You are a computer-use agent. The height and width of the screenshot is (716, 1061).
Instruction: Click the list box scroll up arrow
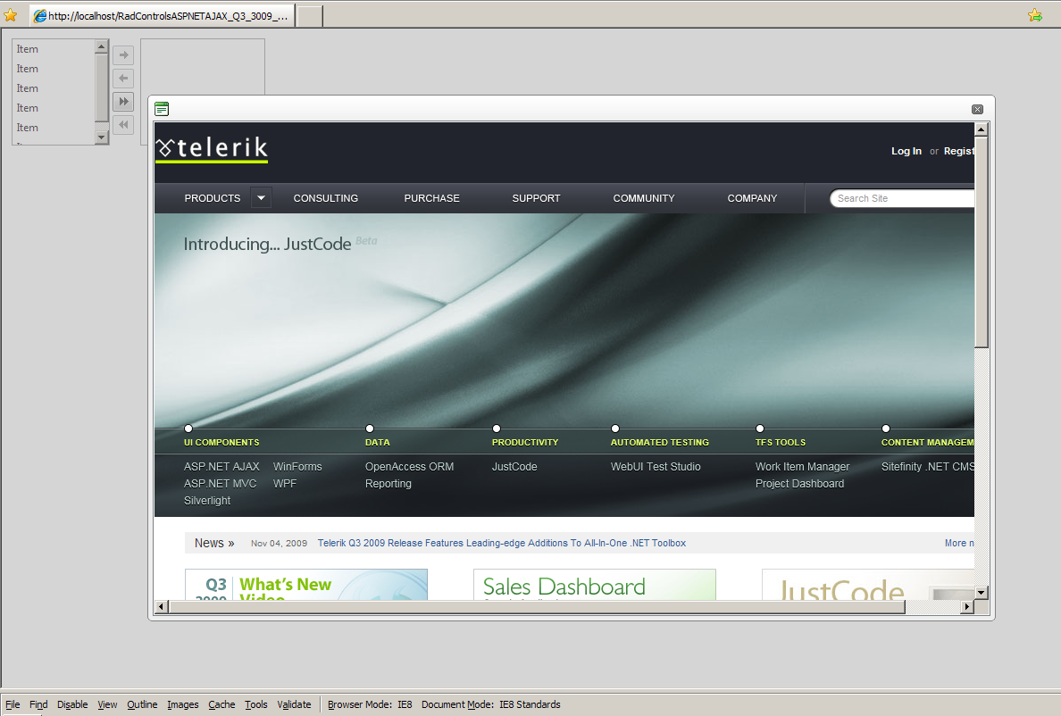pos(102,46)
